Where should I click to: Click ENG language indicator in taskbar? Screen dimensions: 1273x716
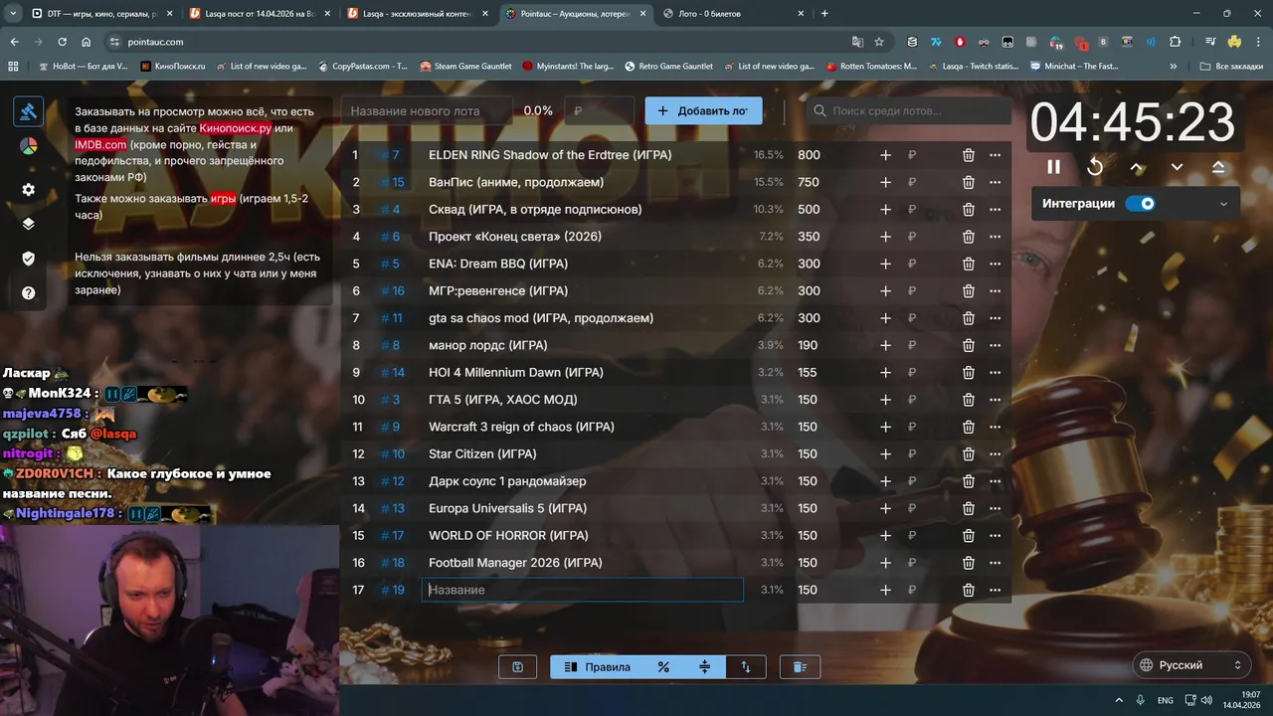(x=1165, y=700)
